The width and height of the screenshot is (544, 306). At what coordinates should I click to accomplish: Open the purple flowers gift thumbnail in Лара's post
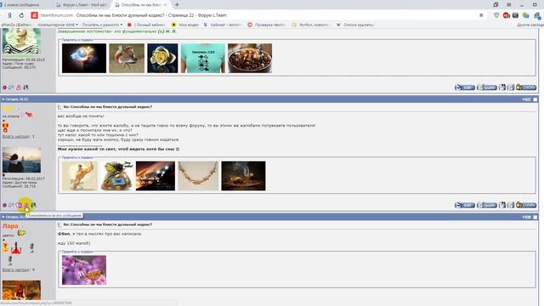click(84, 270)
